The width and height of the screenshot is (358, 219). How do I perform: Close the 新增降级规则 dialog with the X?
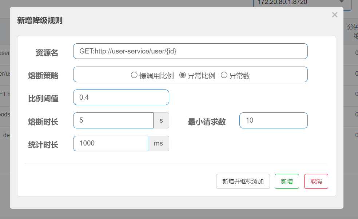pyautogui.click(x=335, y=15)
